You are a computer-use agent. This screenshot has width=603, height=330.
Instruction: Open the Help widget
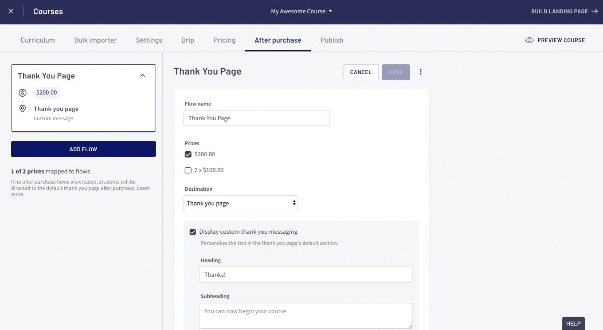573,323
